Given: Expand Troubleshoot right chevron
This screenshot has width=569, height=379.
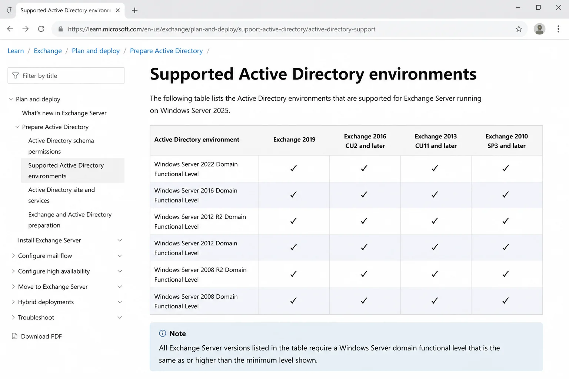Looking at the screenshot, I should [120, 318].
